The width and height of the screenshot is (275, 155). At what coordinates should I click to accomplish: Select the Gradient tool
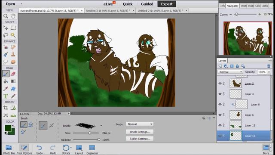click(x=13, y=81)
